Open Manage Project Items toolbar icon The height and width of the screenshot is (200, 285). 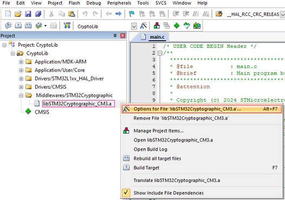point(157,26)
